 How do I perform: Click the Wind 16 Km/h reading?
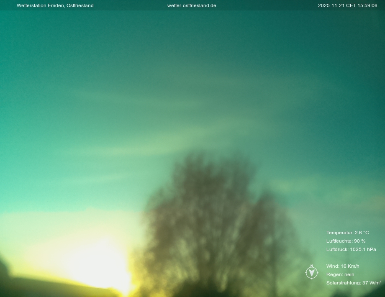click(x=343, y=266)
